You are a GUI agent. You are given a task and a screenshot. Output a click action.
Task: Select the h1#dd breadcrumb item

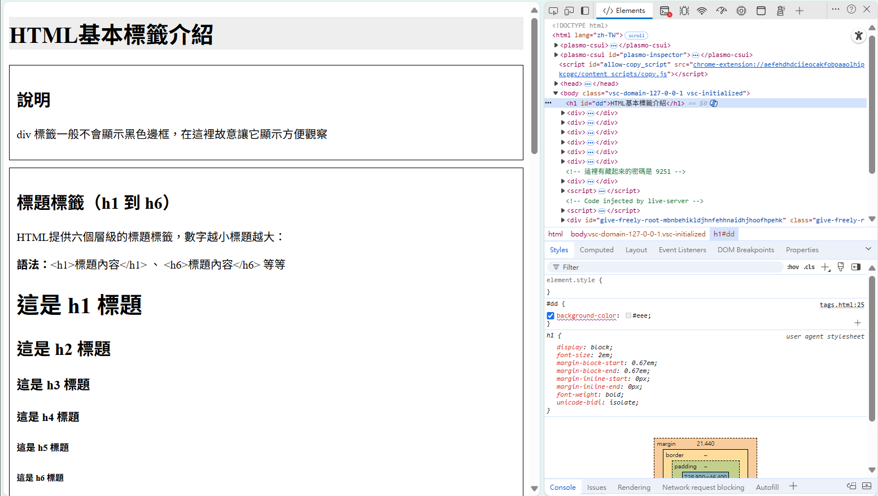724,234
